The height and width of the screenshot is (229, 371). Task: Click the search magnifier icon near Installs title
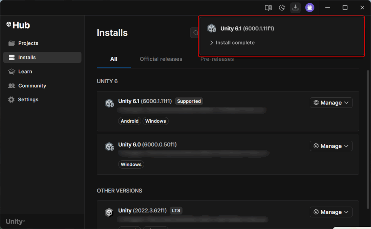pyautogui.click(x=196, y=33)
